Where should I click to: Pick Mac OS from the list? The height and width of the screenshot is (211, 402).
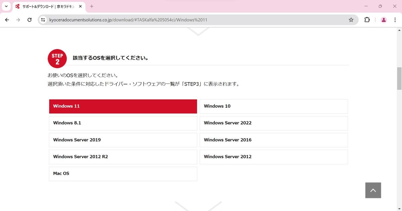point(123,174)
